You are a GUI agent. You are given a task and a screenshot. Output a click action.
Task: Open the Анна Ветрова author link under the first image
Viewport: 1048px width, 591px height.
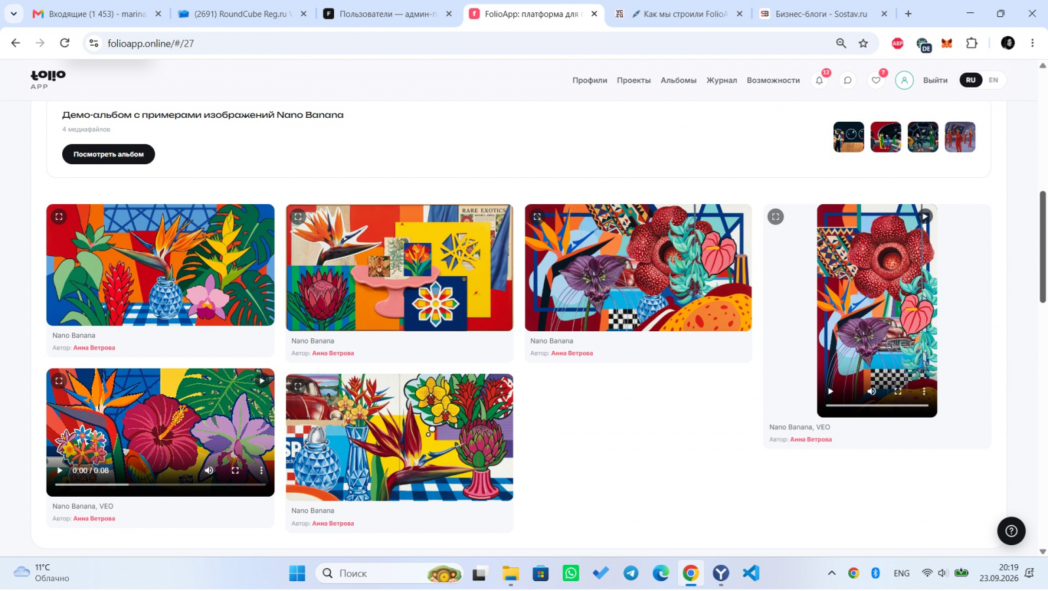94,348
